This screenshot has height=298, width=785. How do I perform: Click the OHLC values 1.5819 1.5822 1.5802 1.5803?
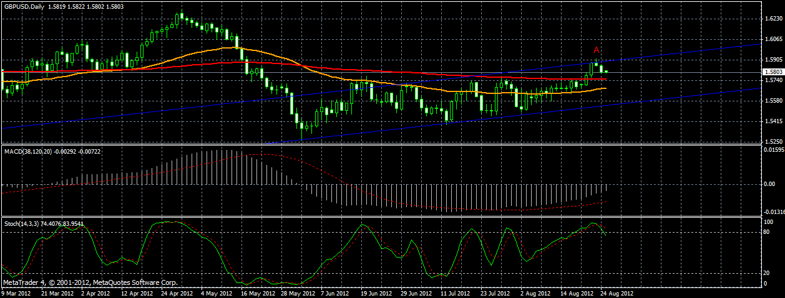(x=85, y=6)
